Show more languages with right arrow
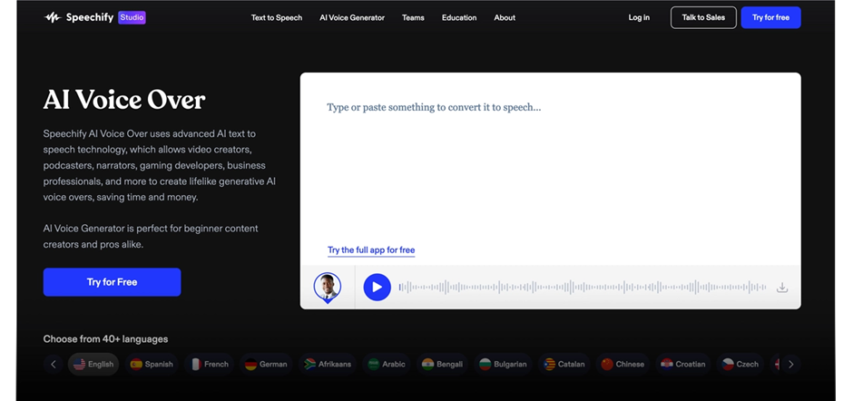 point(791,364)
